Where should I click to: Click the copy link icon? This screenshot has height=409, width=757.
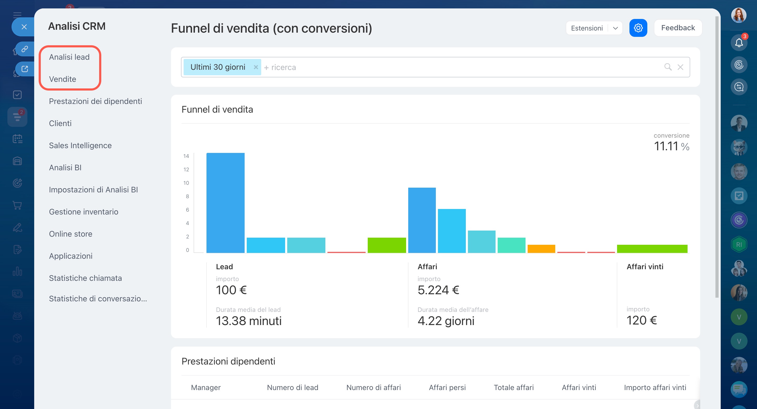[x=25, y=48]
